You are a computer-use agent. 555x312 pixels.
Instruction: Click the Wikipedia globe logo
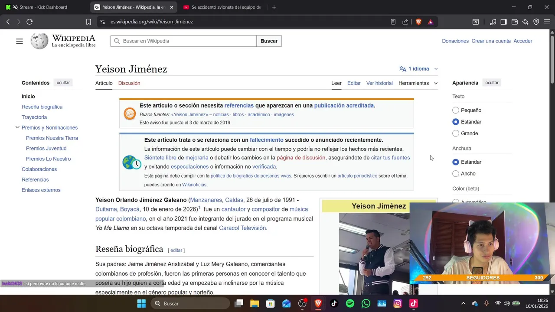click(39, 41)
